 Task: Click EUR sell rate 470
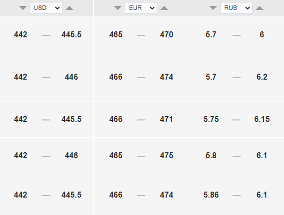click(167, 34)
